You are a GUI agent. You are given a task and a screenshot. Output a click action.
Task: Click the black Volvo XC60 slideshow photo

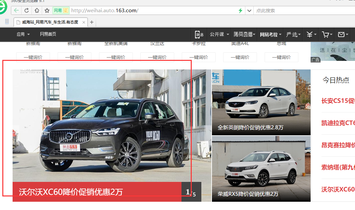112,126
